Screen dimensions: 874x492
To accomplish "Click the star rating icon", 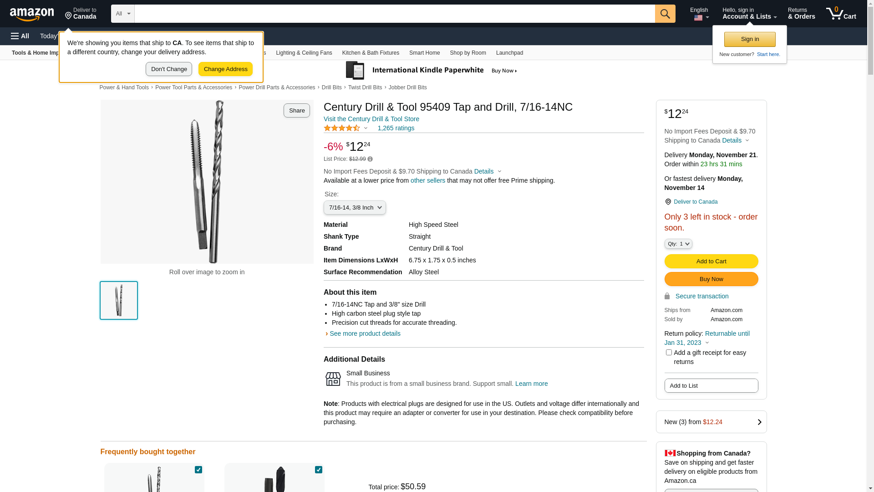I will 342,128.
